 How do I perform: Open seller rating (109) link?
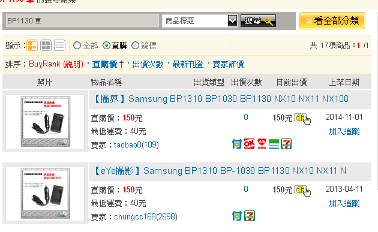point(150,145)
